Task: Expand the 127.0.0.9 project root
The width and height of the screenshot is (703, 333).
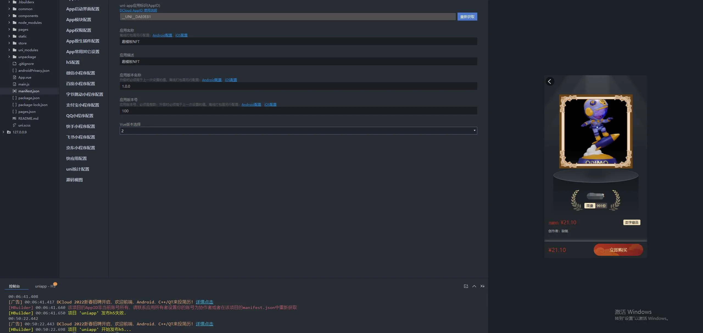Action: point(3,132)
